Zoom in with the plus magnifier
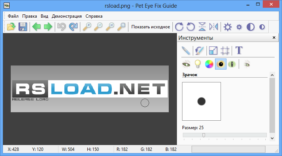This screenshot has width=282, height=156. coord(87,27)
